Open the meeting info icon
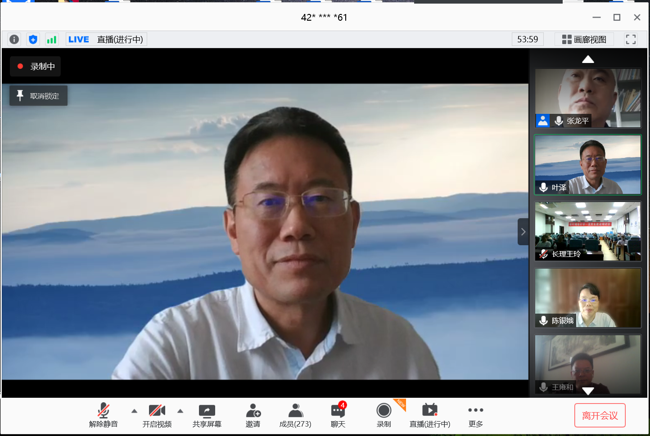This screenshot has height=436, width=650. coord(14,40)
